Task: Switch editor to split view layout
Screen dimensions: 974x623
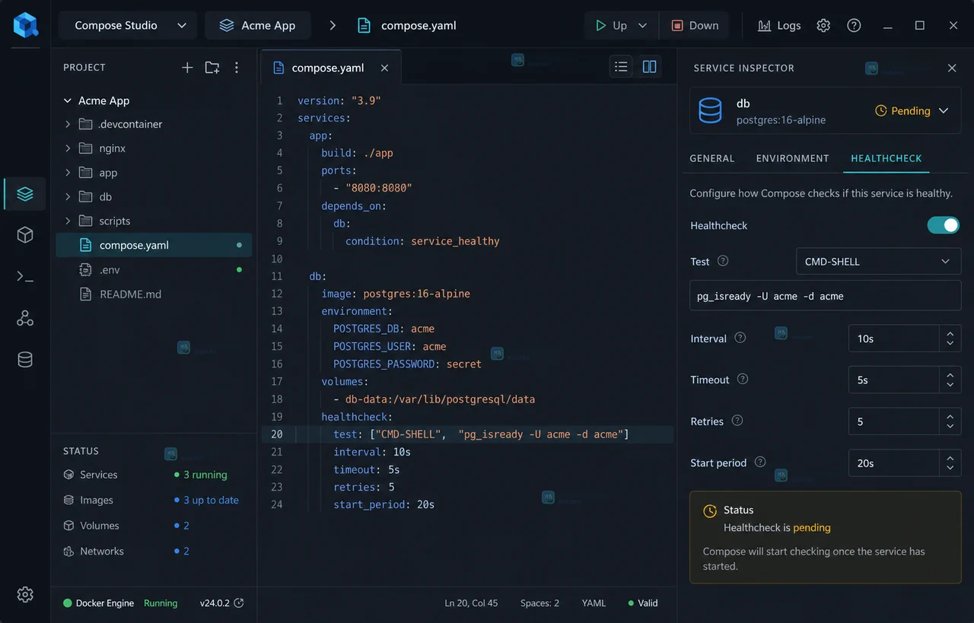Action: click(x=649, y=67)
